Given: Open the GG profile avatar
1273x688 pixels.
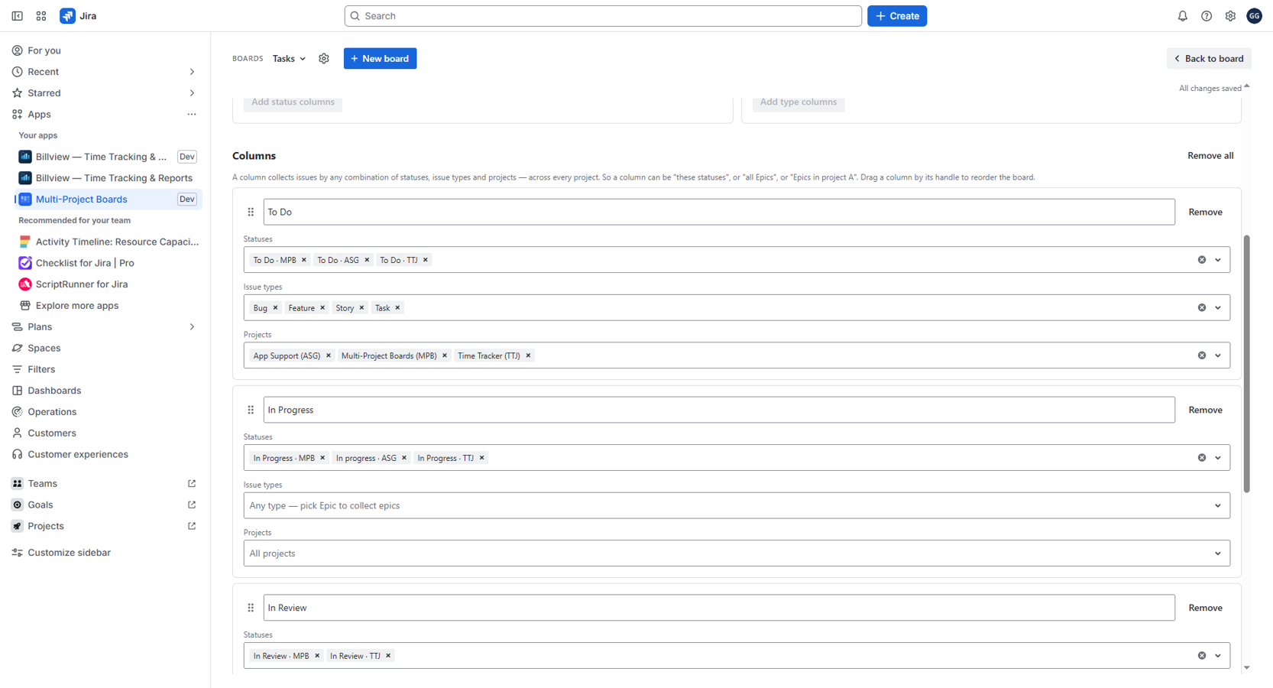Looking at the screenshot, I should click(x=1254, y=16).
